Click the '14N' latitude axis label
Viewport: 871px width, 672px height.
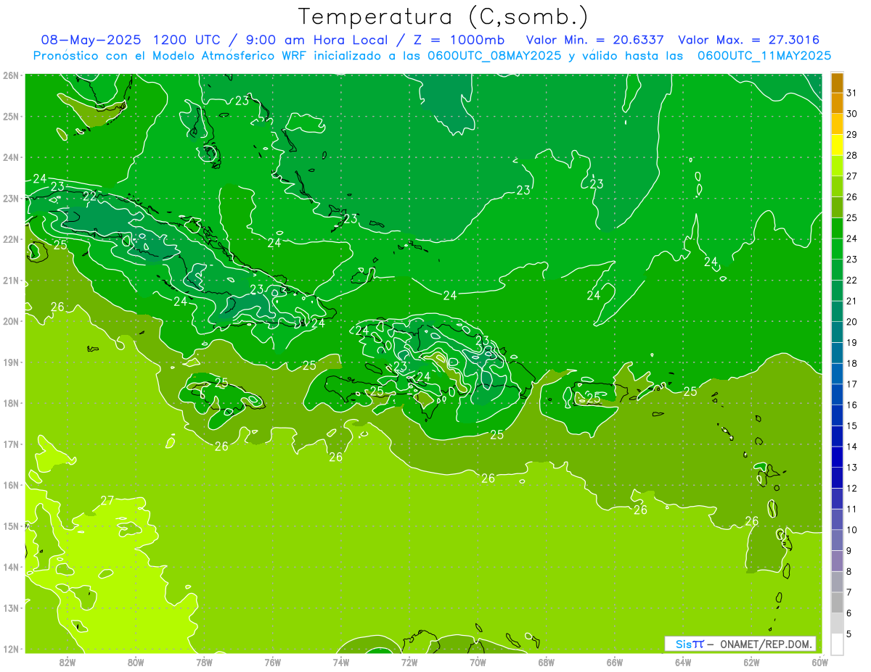[12, 567]
